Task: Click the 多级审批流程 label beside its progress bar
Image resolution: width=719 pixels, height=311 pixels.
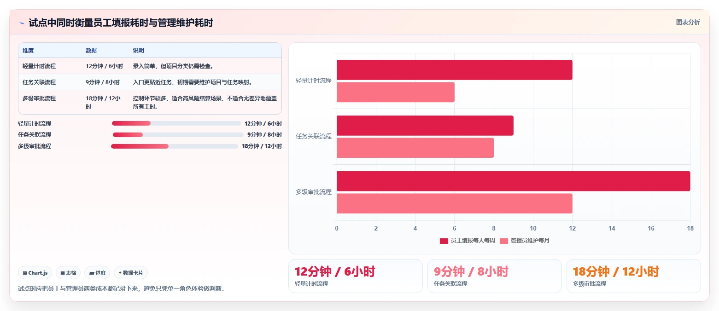Action: point(35,146)
